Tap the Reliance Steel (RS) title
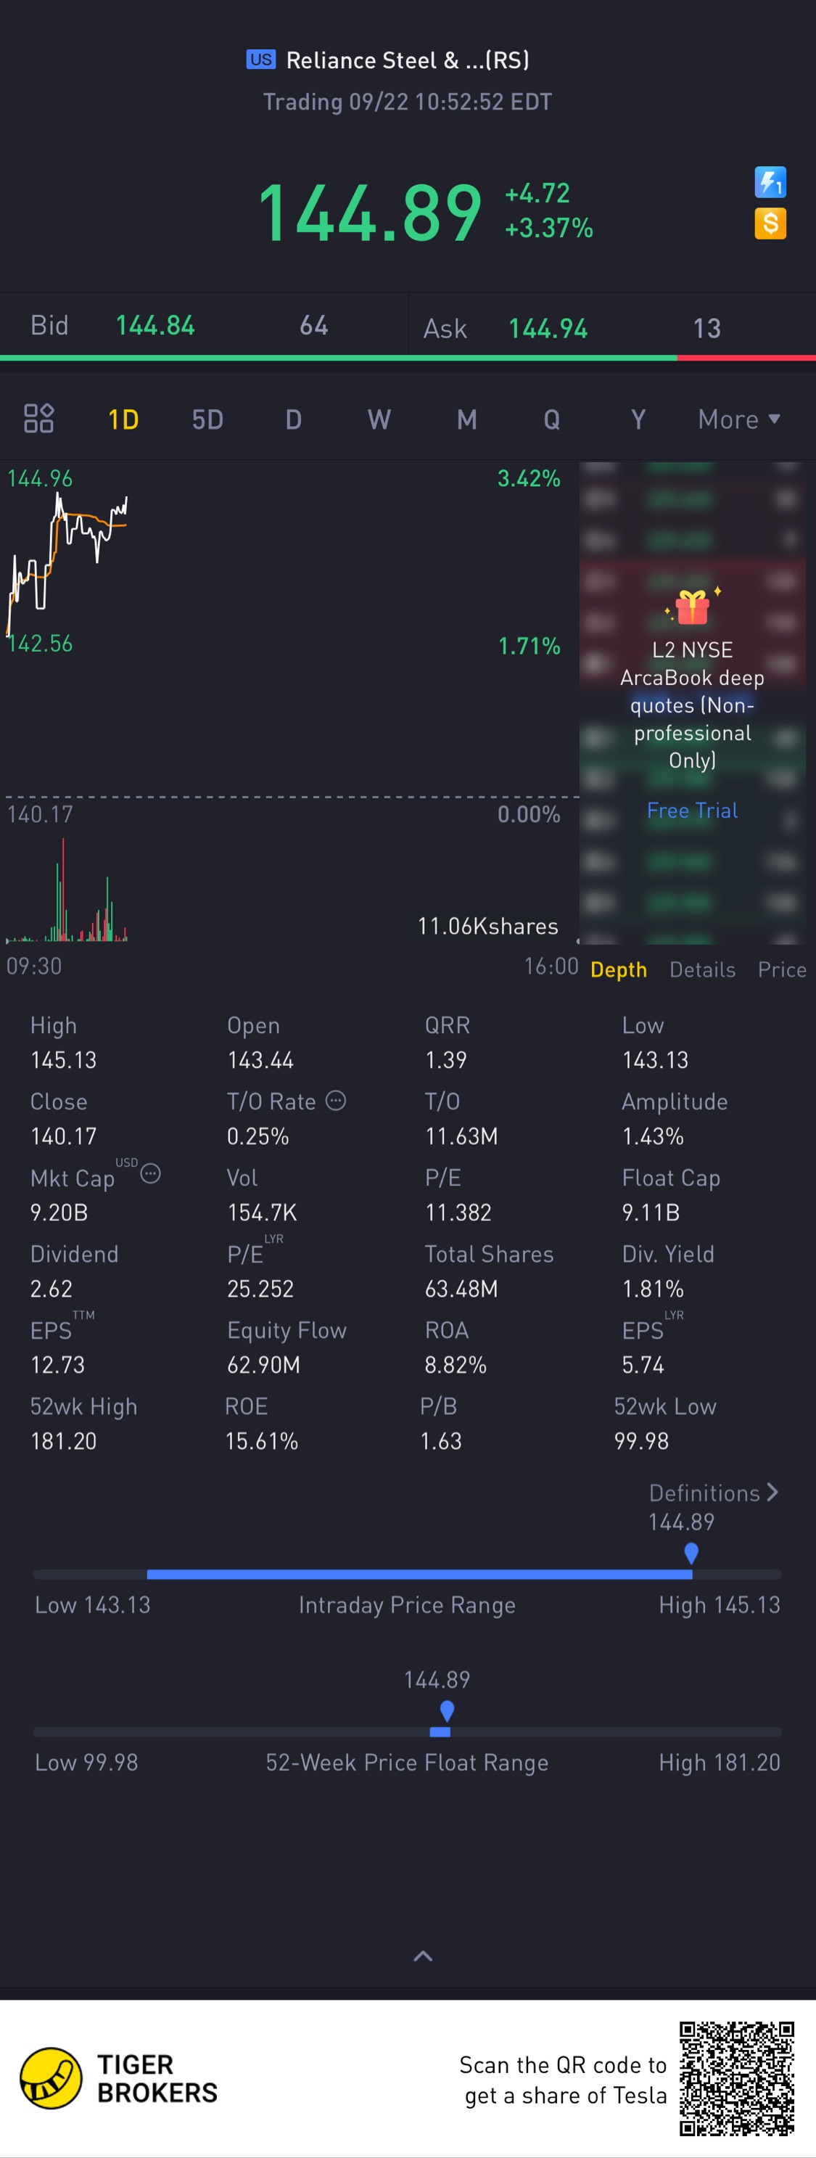 pyautogui.click(x=407, y=60)
